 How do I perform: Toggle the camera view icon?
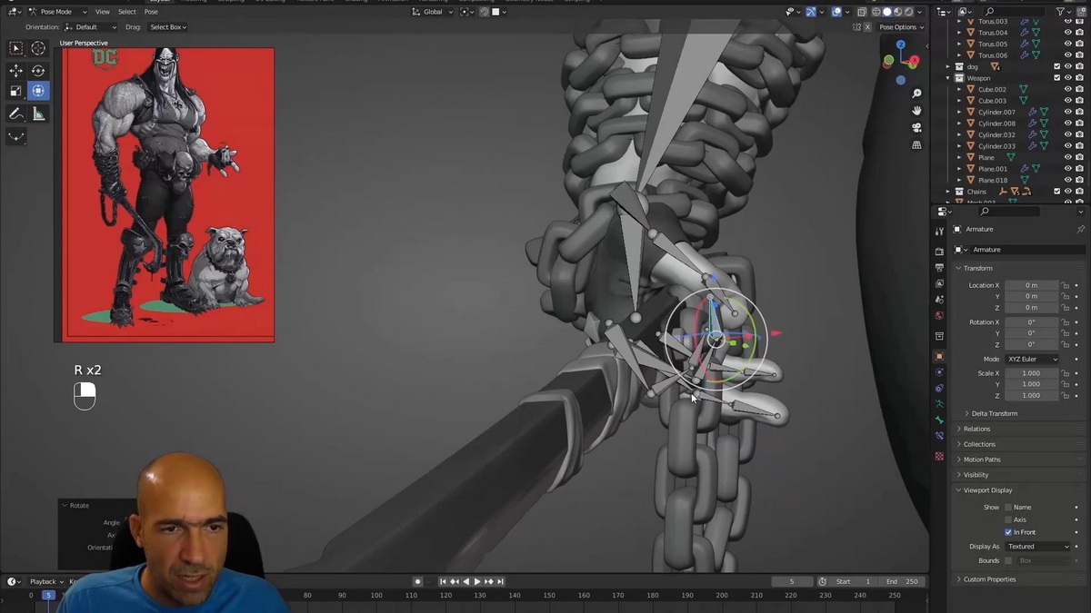[x=916, y=127]
